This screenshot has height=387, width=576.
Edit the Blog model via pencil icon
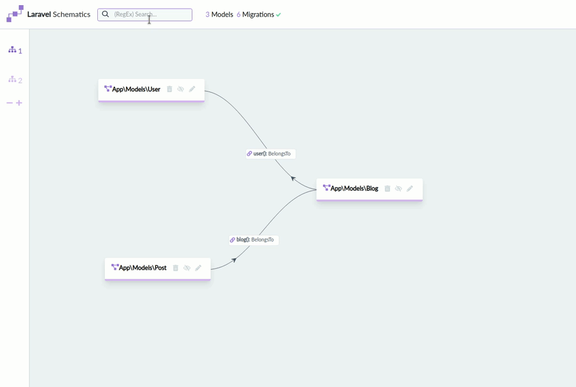pyautogui.click(x=410, y=189)
